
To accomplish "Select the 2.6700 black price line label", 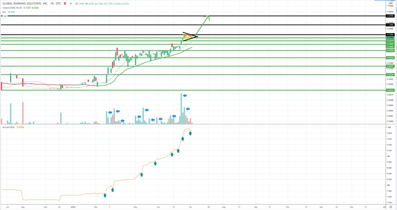I will pyautogui.click(x=391, y=16).
